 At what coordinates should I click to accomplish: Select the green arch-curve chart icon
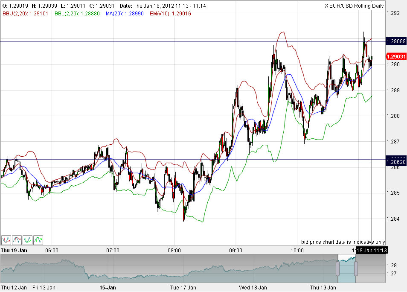[x=38, y=240]
